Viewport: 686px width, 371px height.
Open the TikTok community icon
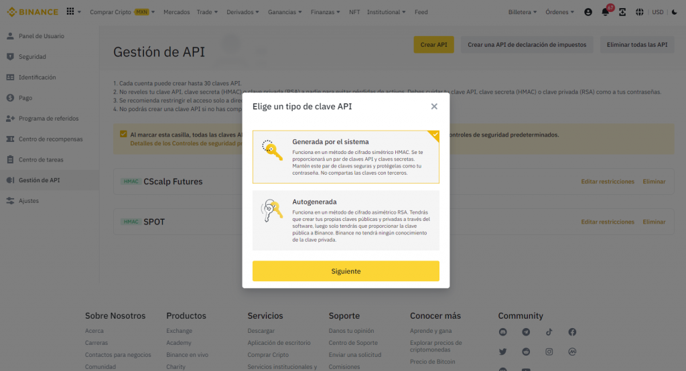549,332
